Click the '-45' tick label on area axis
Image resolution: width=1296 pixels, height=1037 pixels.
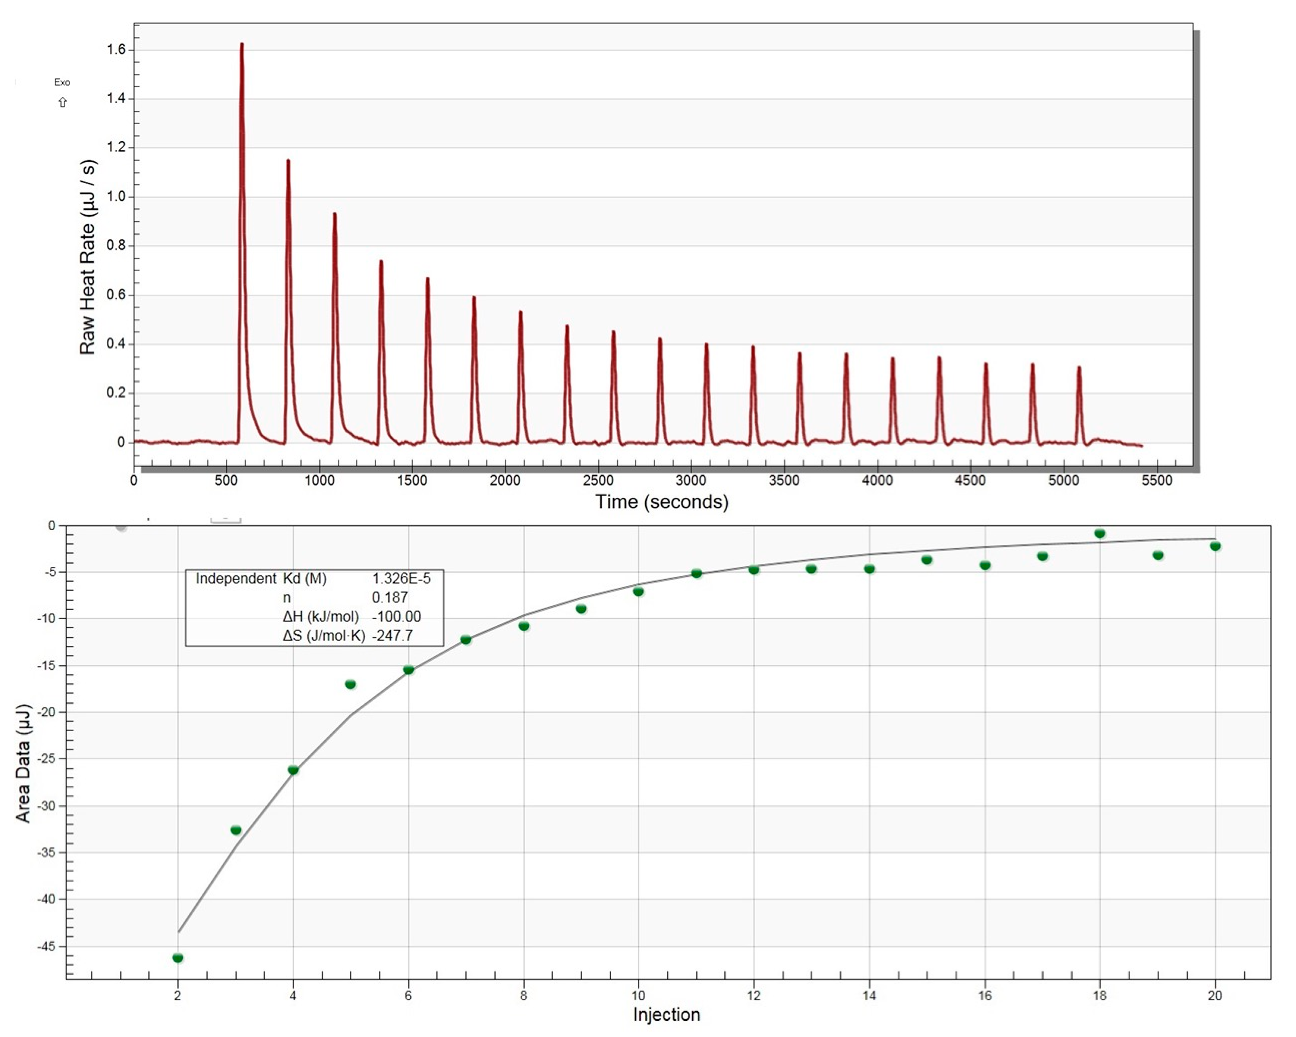tap(46, 946)
